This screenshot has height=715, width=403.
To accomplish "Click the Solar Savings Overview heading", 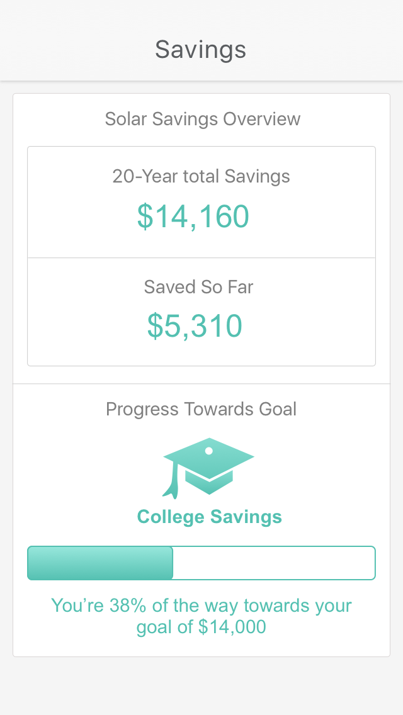I will (x=202, y=119).
